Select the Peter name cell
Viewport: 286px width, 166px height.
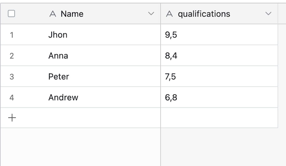tap(59, 77)
